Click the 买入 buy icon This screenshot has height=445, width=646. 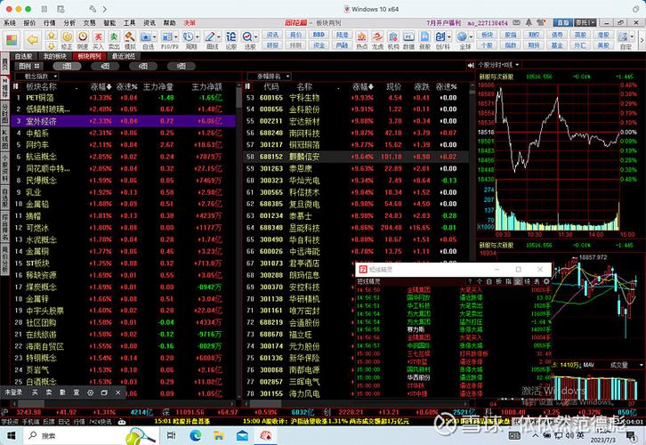point(99,40)
